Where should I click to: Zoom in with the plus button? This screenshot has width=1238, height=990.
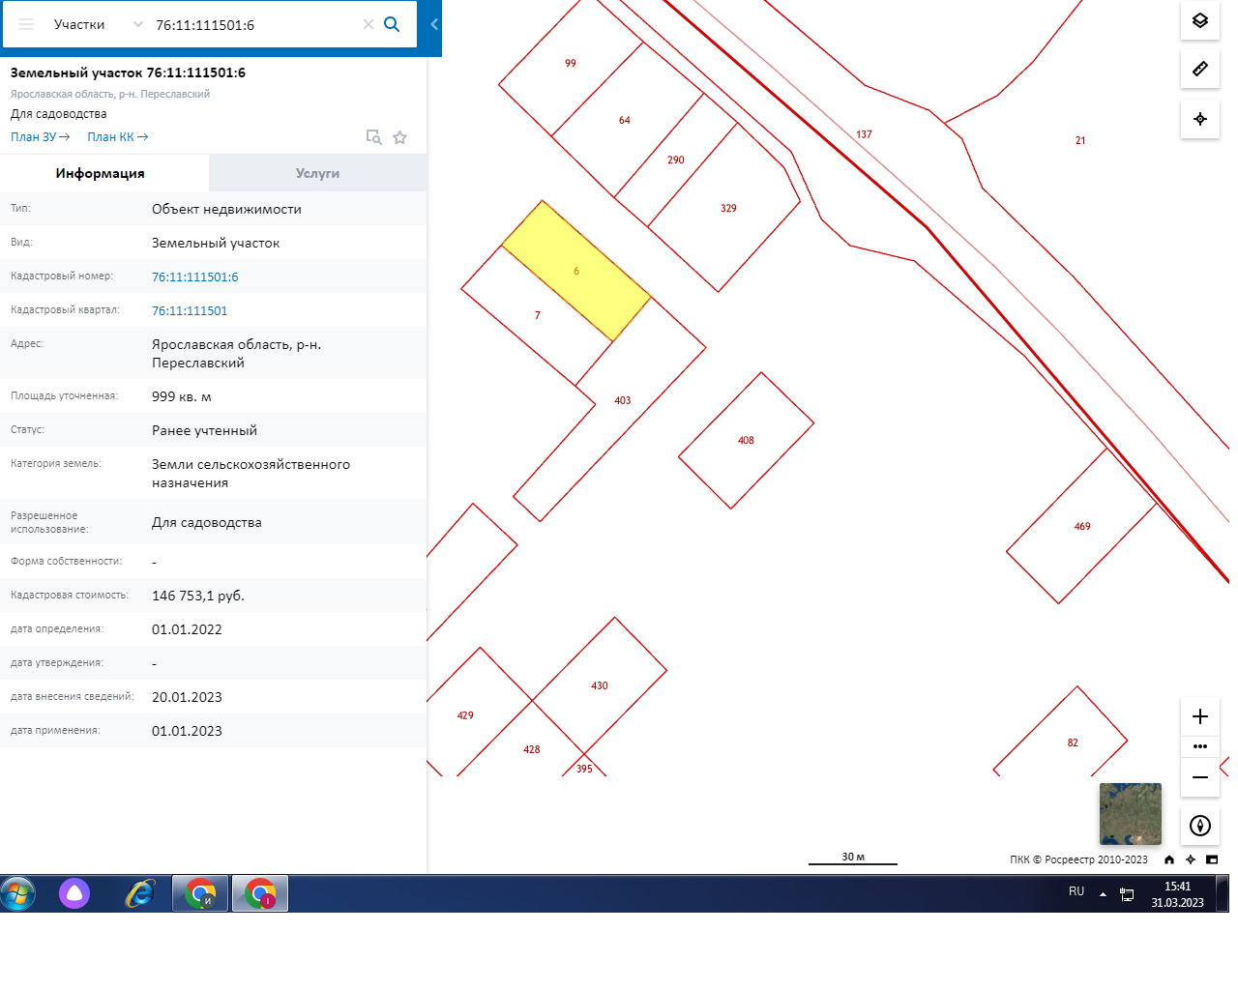click(1200, 716)
